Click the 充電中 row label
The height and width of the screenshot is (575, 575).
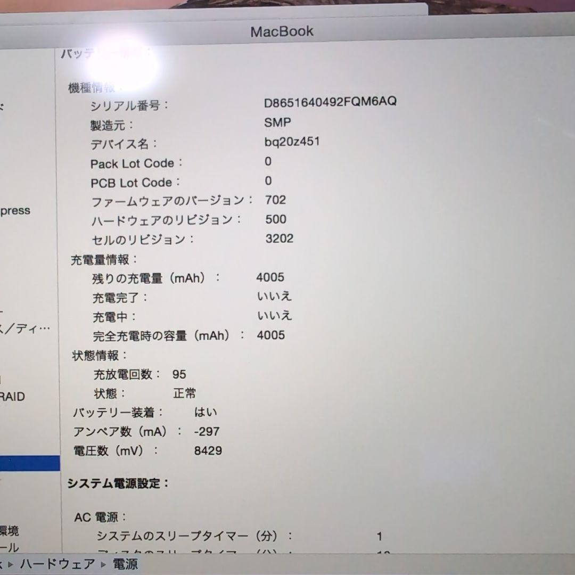(x=114, y=317)
